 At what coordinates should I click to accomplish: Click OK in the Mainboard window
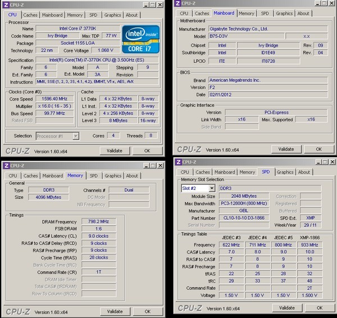[319, 149]
